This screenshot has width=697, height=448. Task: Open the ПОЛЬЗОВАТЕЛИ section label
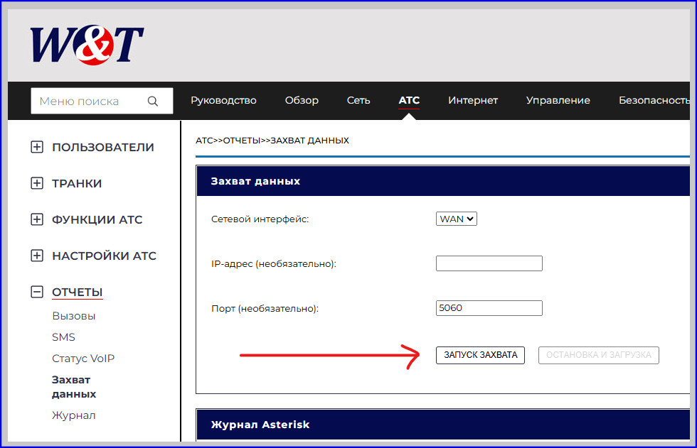(x=103, y=147)
